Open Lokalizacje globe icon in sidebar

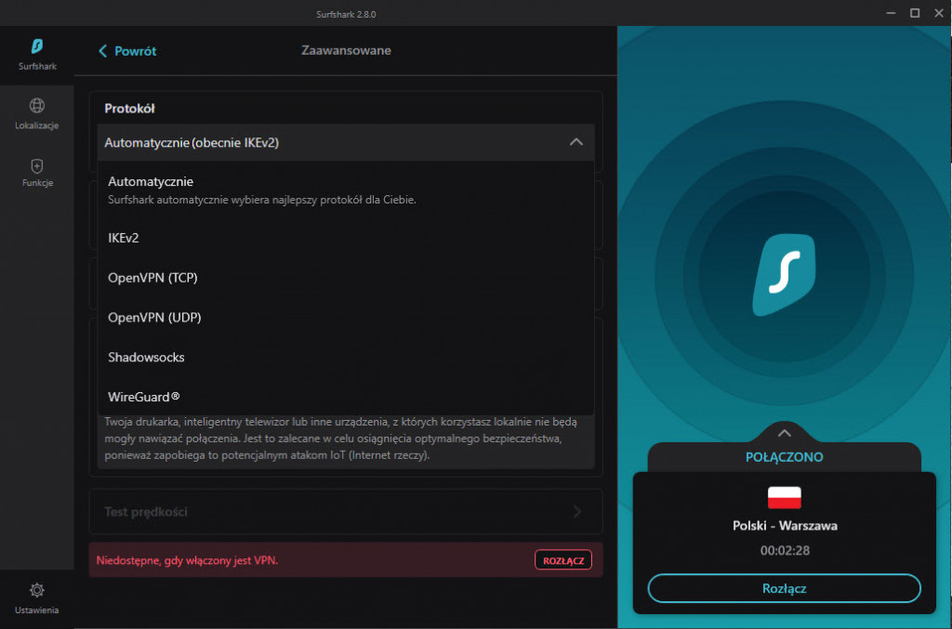(37, 106)
